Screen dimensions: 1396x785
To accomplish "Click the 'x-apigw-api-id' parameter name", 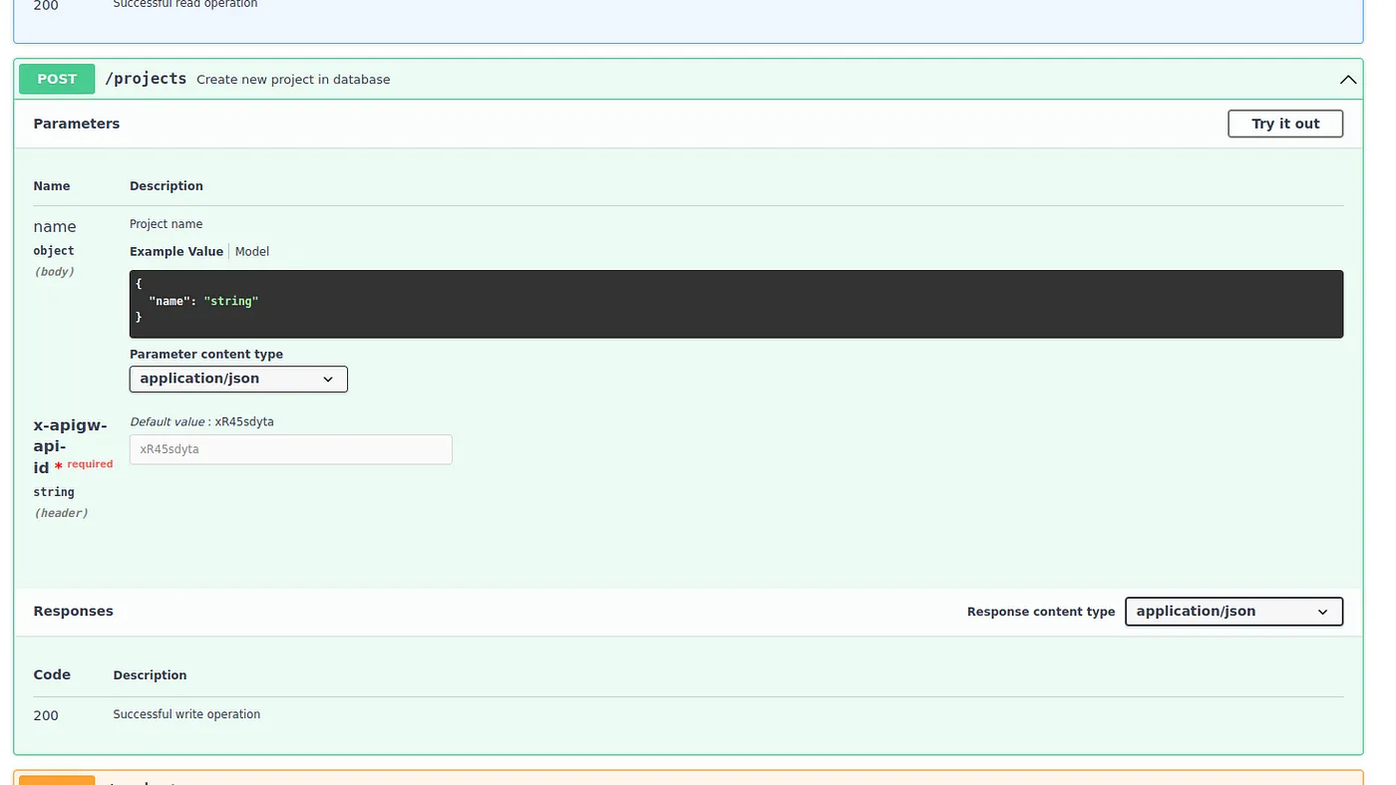I will click(x=70, y=446).
